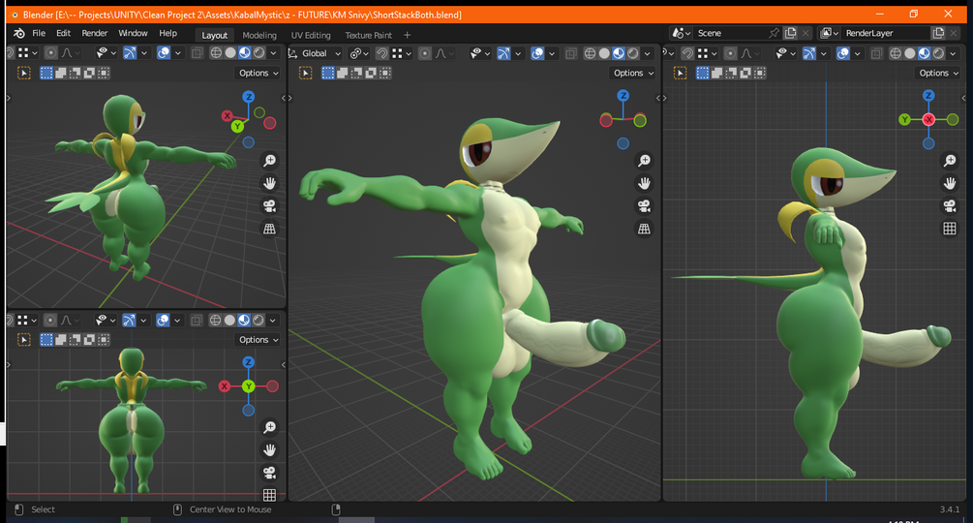Zoom icon in center viewport

coord(644,161)
